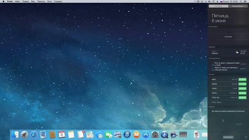Check off reminder about the theater play

tap(213, 70)
